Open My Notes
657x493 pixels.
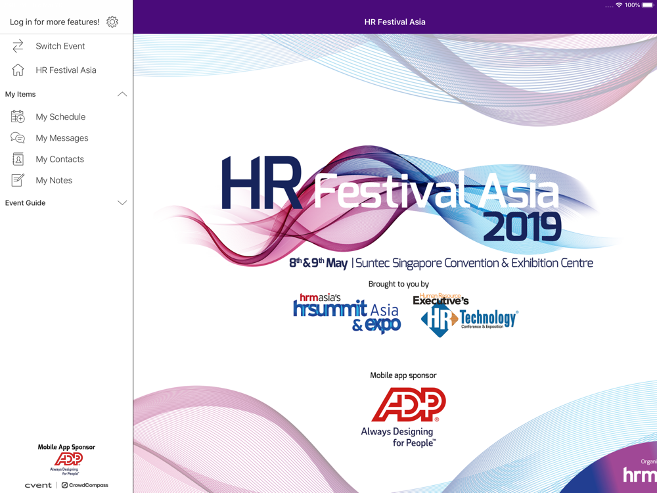coord(66,180)
